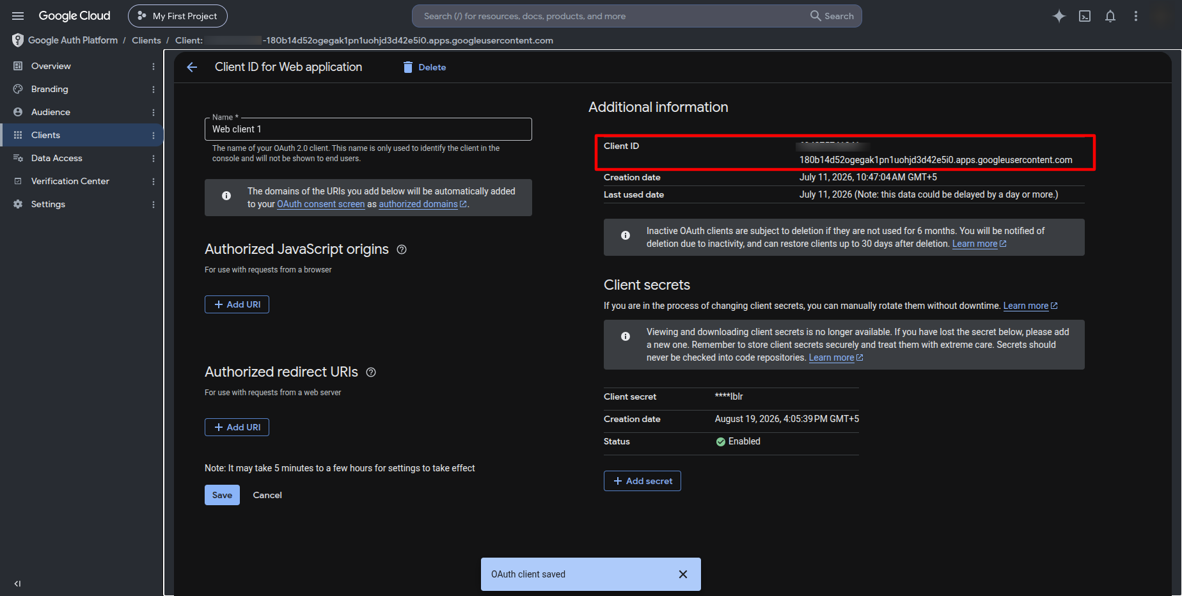Viewport: 1182px width, 596px height.
Task: Open the notifications bell
Action: pyautogui.click(x=1110, y=16)
